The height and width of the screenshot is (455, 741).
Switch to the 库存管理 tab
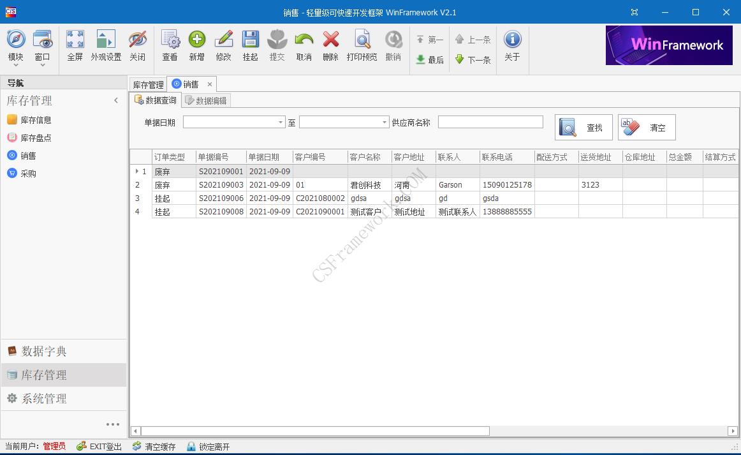coord(148,84)
